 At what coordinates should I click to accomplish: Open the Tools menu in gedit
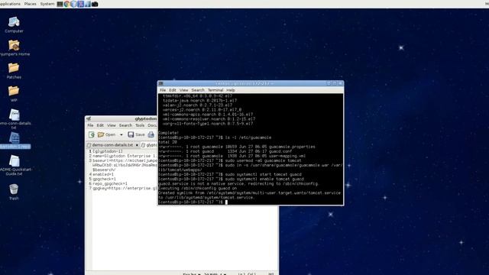(x=140, y=125)
